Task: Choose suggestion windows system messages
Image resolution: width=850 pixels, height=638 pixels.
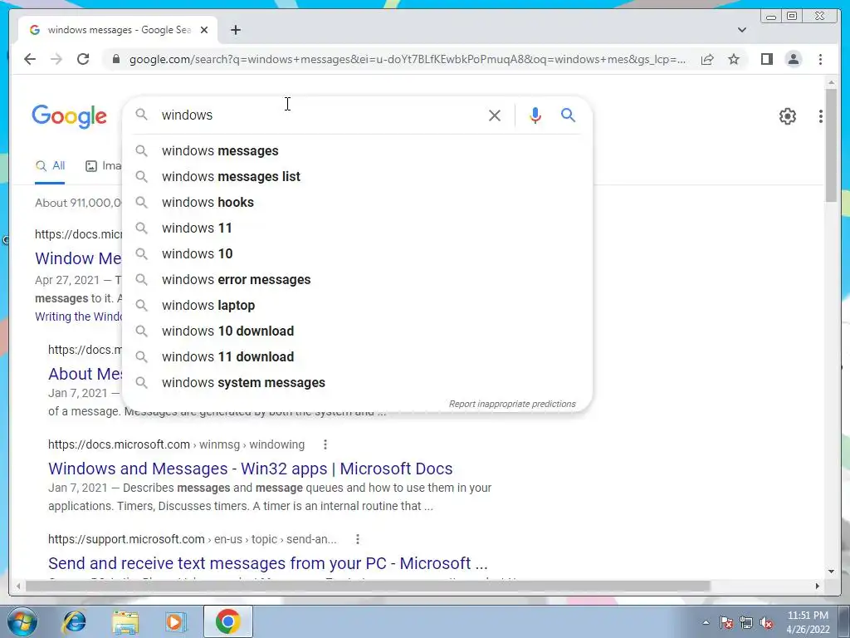Action: point(357,382)
